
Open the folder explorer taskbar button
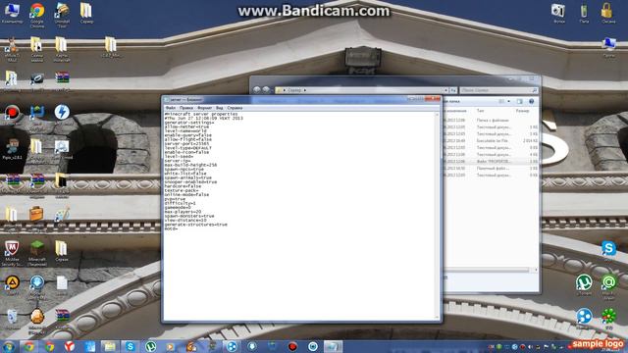(110, 346)
